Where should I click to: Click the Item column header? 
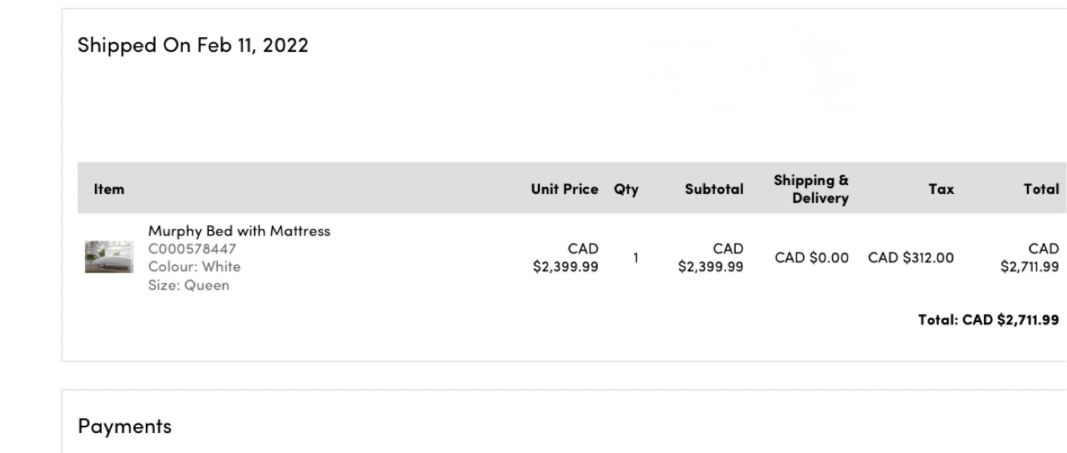[109, 189]
